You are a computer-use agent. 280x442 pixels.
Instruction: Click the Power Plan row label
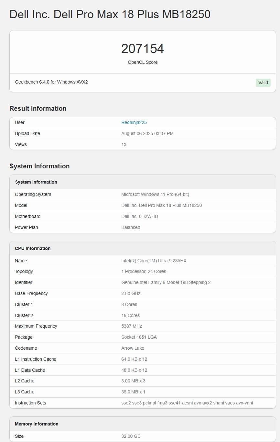(x=27, y=227)
